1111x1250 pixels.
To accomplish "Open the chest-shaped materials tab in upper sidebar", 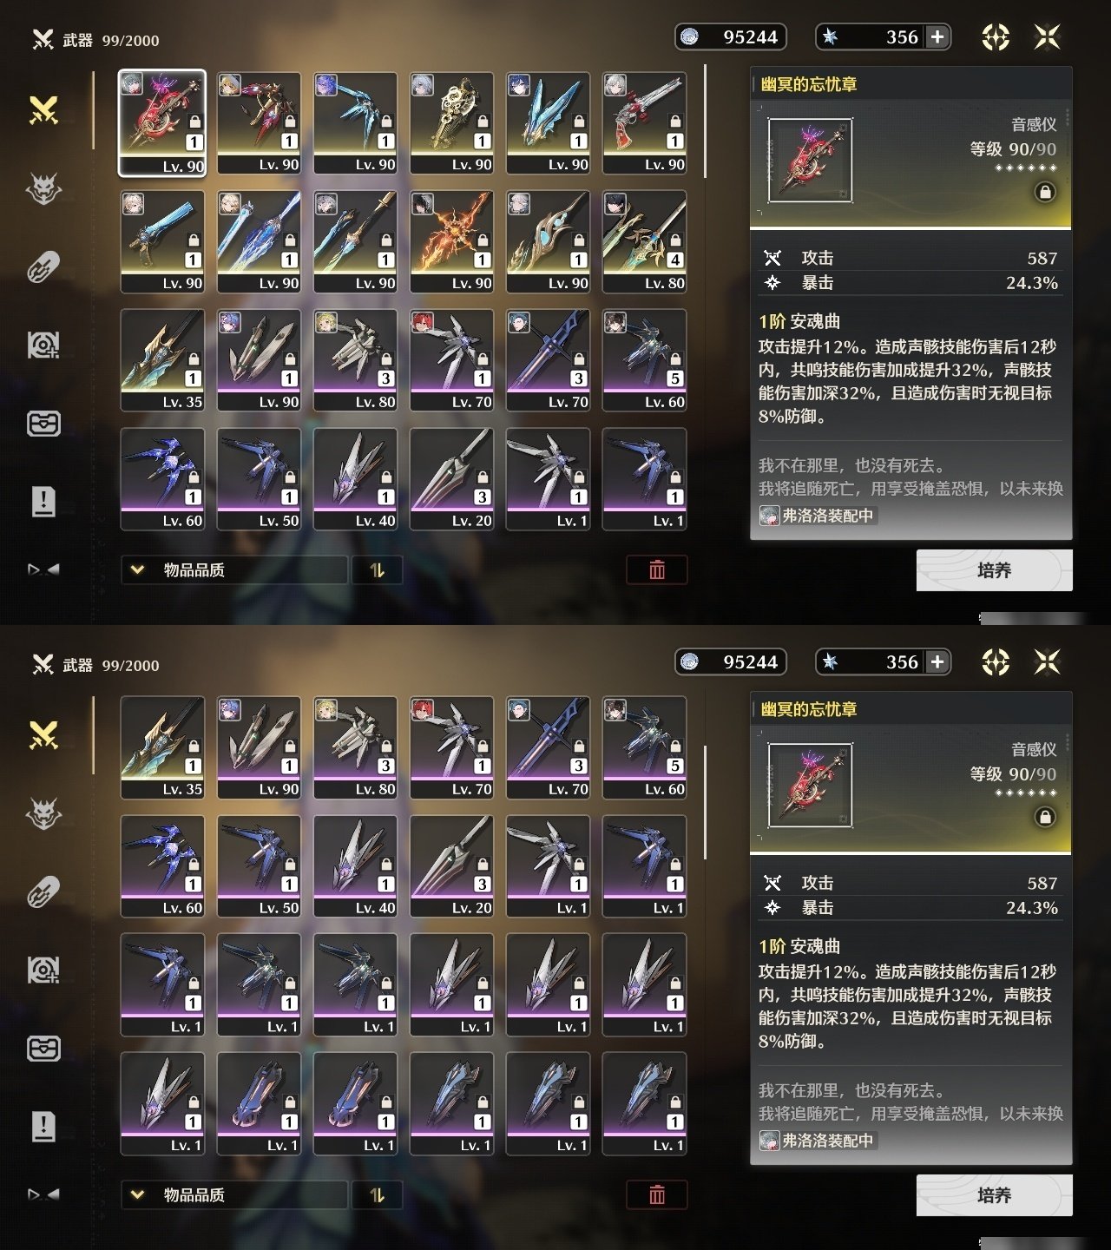I will 43,423.
